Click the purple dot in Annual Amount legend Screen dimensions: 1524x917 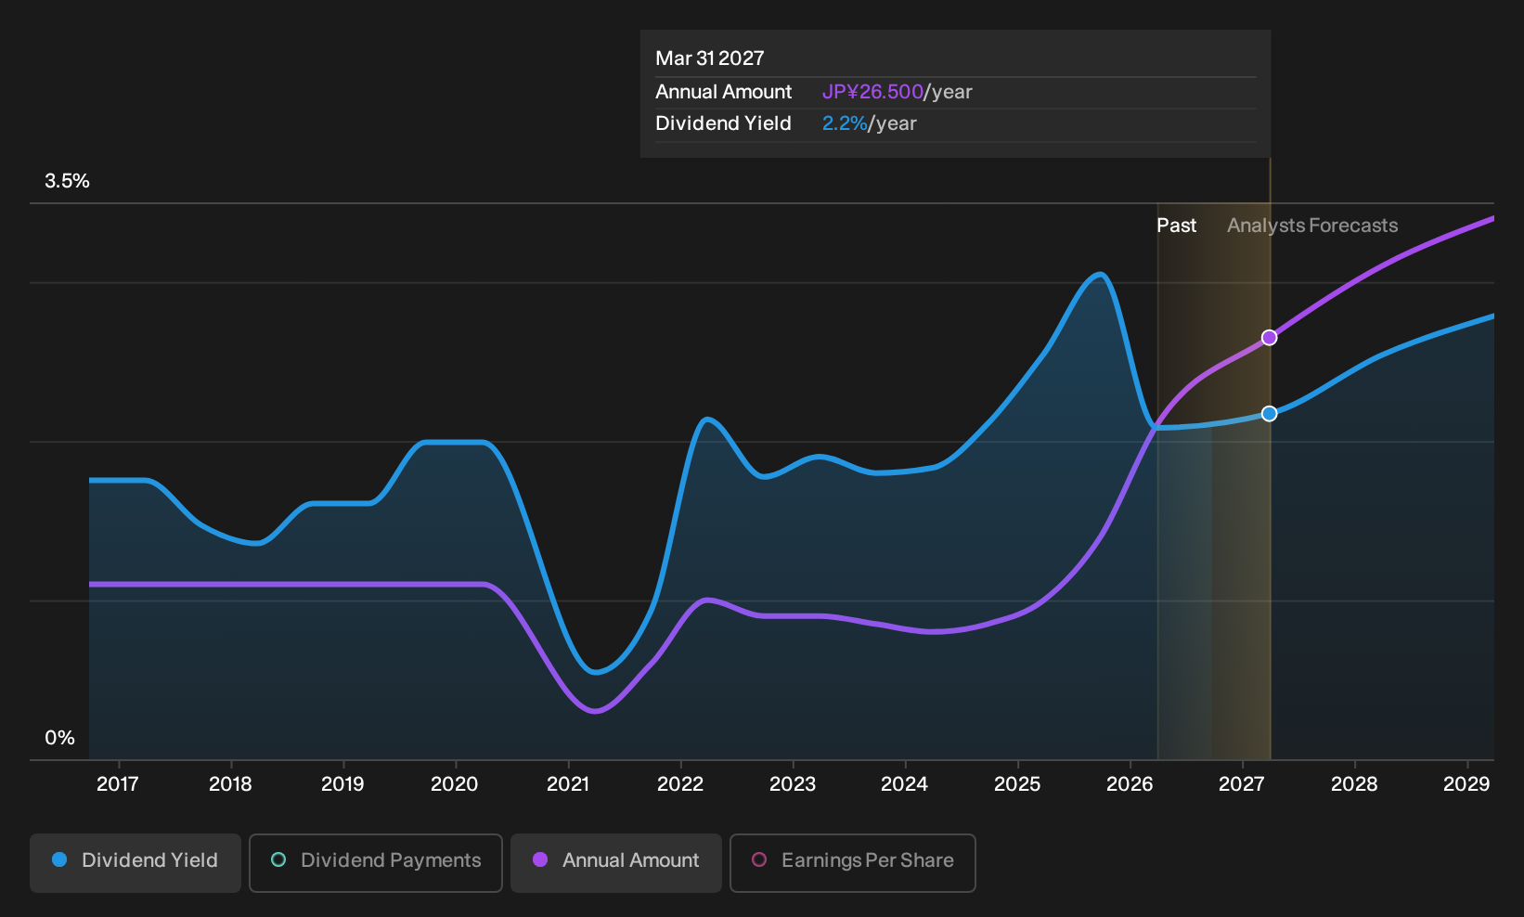(x=540, y=859)
